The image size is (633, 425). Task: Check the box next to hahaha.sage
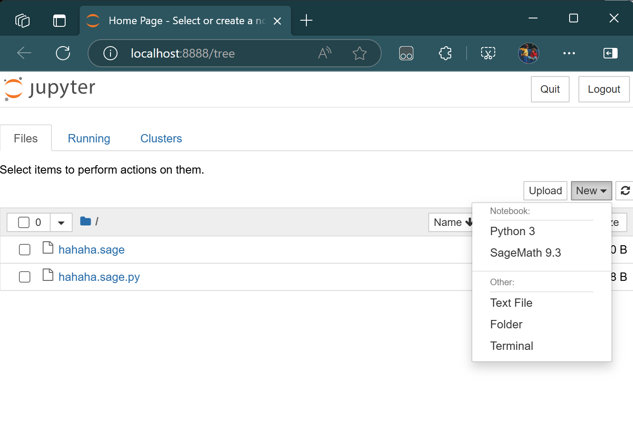[25, 250]
